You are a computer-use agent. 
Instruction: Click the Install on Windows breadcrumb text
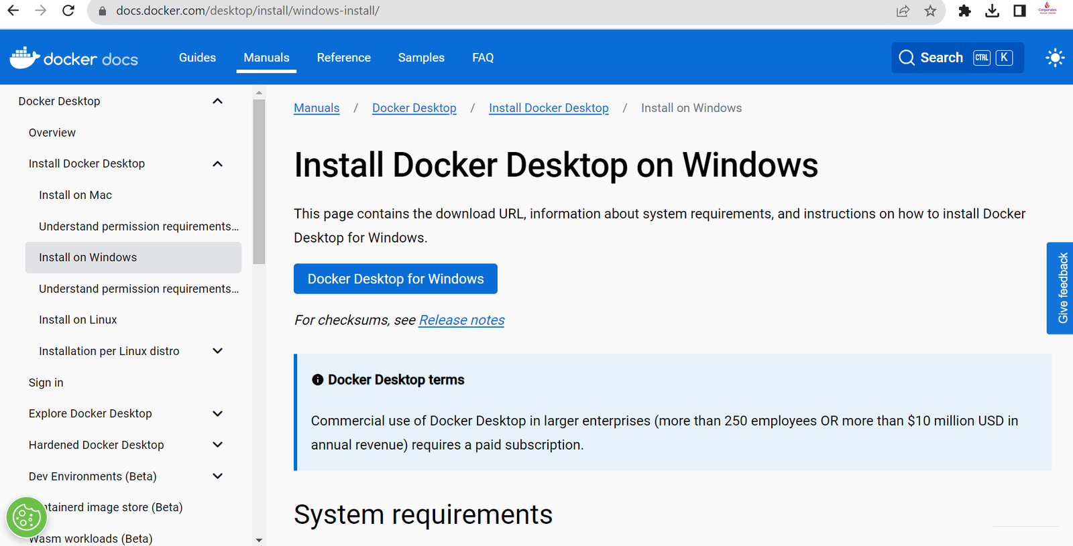tap(691, 108)
